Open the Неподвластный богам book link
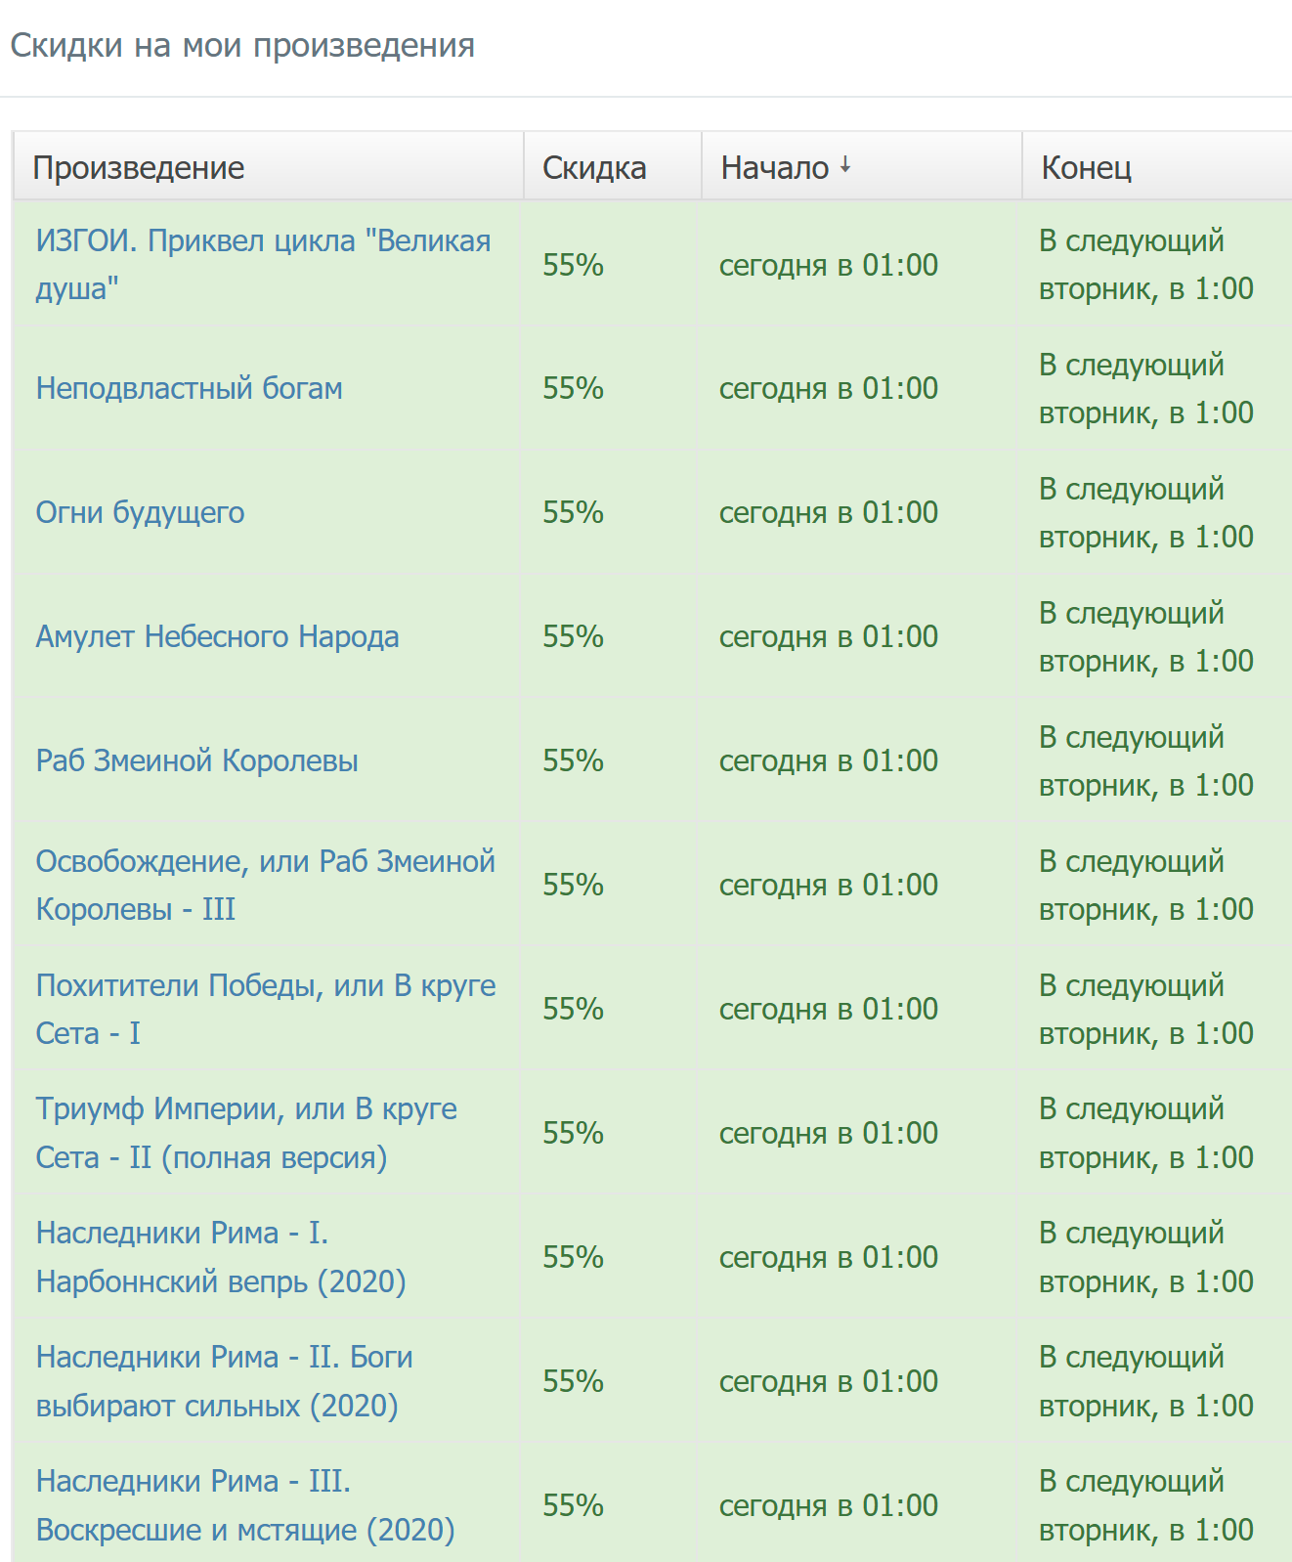1292x1562 pixels. [189, 388]
